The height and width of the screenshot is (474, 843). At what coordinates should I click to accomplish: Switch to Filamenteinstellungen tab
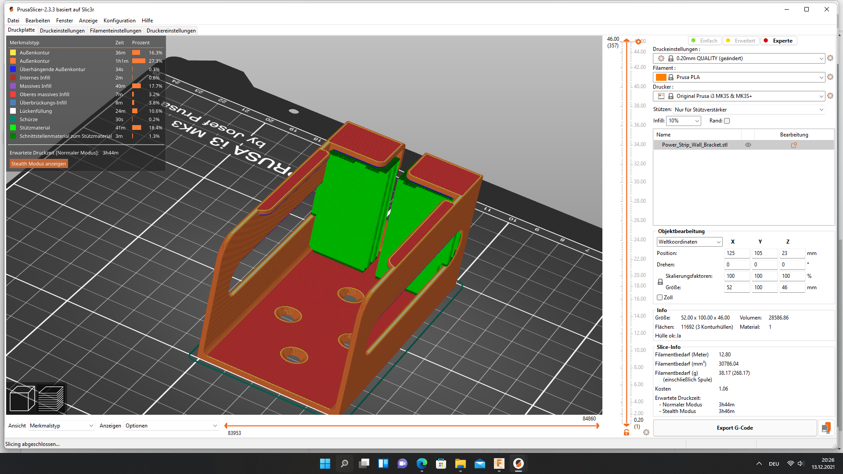click(115, 31)
